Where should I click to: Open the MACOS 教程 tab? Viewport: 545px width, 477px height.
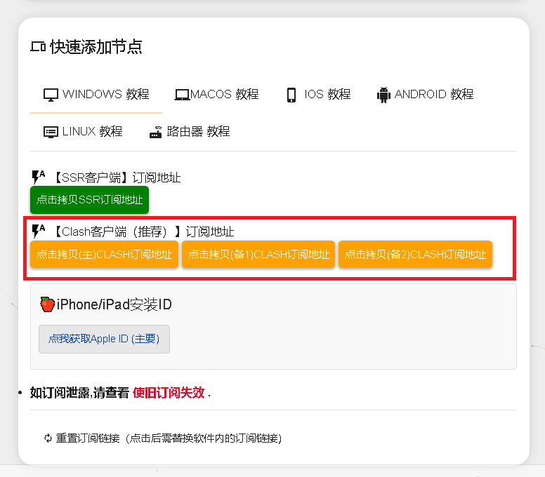pyautogui.click(x=217, y=95)
